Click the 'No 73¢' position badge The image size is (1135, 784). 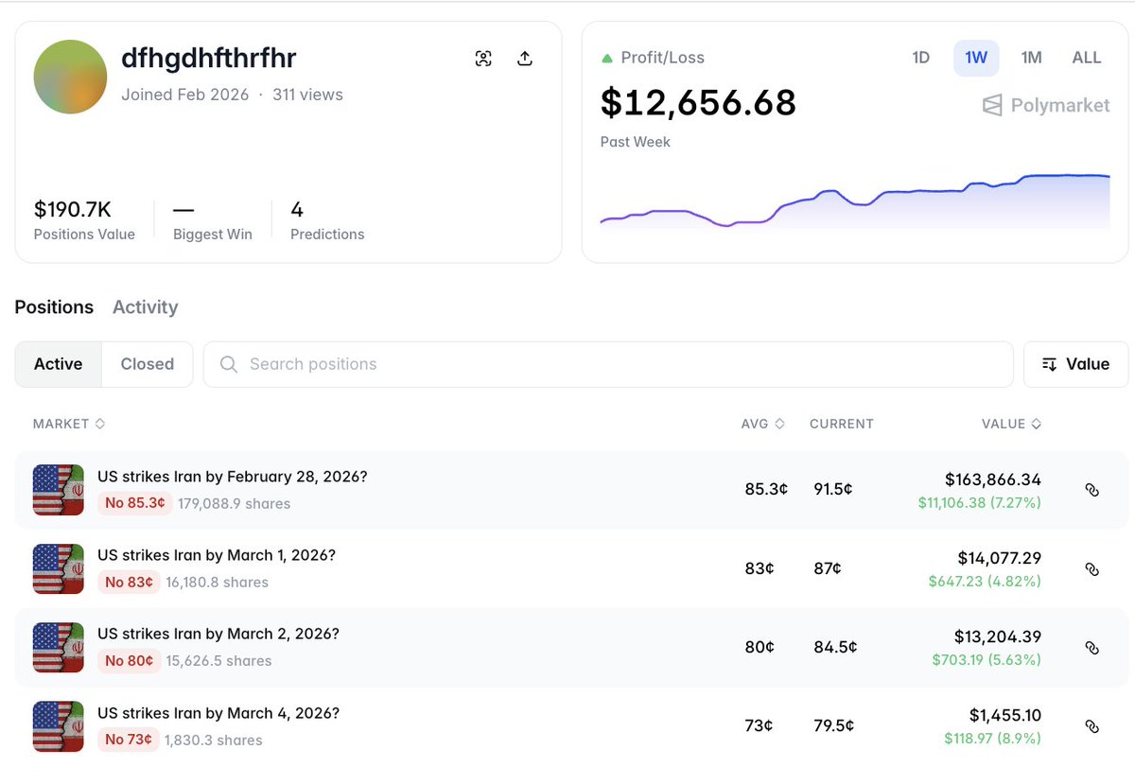coord(128,740)
